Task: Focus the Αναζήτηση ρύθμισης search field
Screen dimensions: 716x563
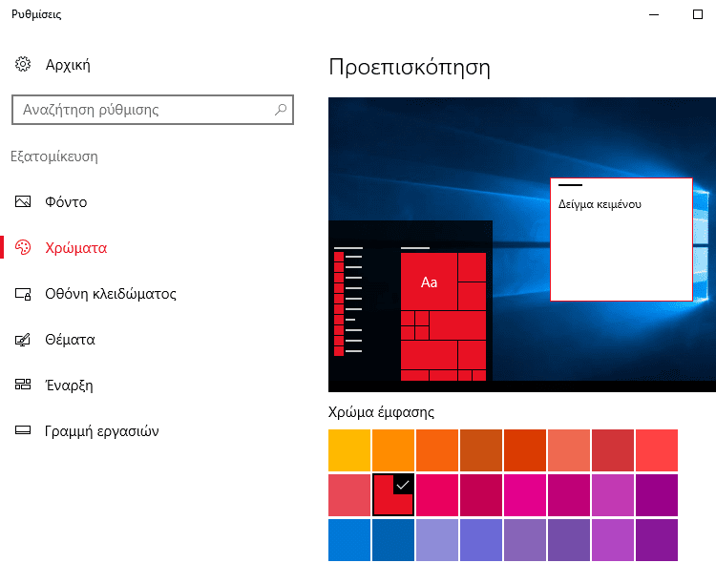Action: pos(153,110)
